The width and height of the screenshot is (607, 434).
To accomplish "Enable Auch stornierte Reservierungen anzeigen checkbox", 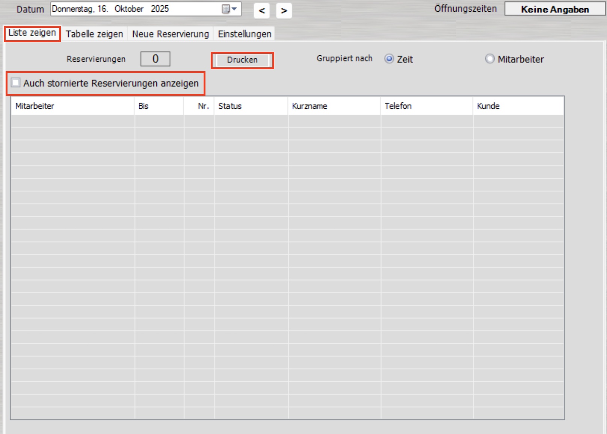I will (x=16, y=83).
